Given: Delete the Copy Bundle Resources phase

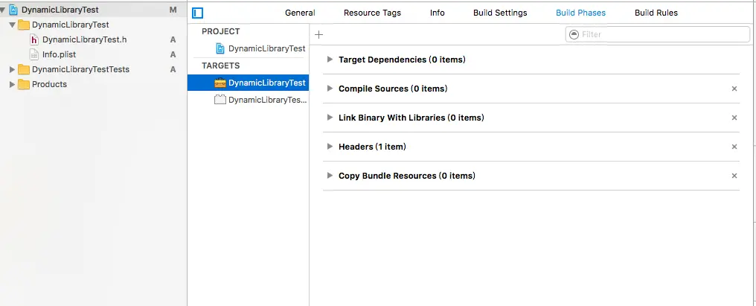Looking at the screenshot, I should (x=734, y=176).
